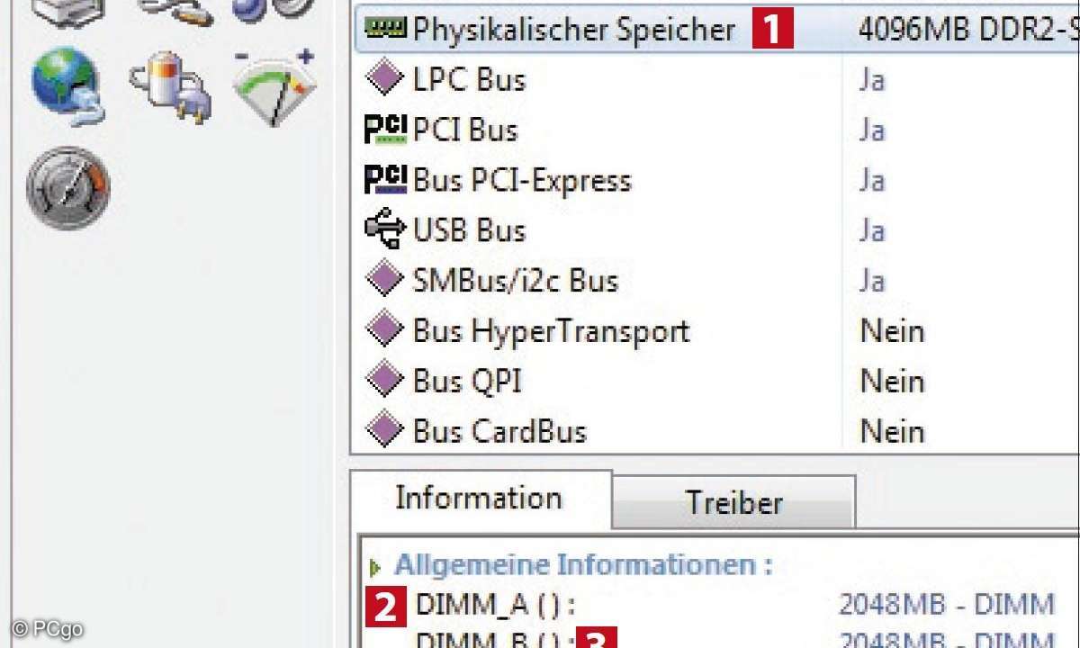
Task: Select the SMBus/i2c Bus entry
Action: coord(515,281)
